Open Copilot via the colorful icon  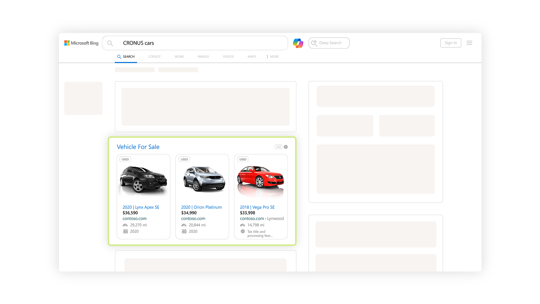(298, 43)
